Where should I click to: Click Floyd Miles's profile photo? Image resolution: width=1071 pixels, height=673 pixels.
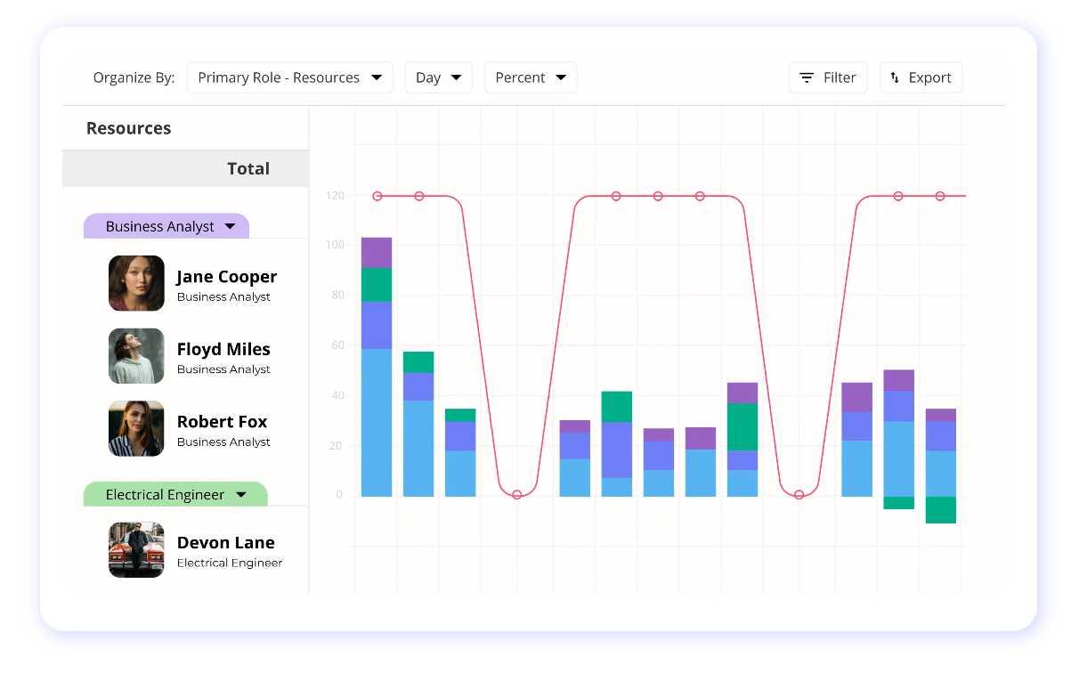click(x=136, y=356)
